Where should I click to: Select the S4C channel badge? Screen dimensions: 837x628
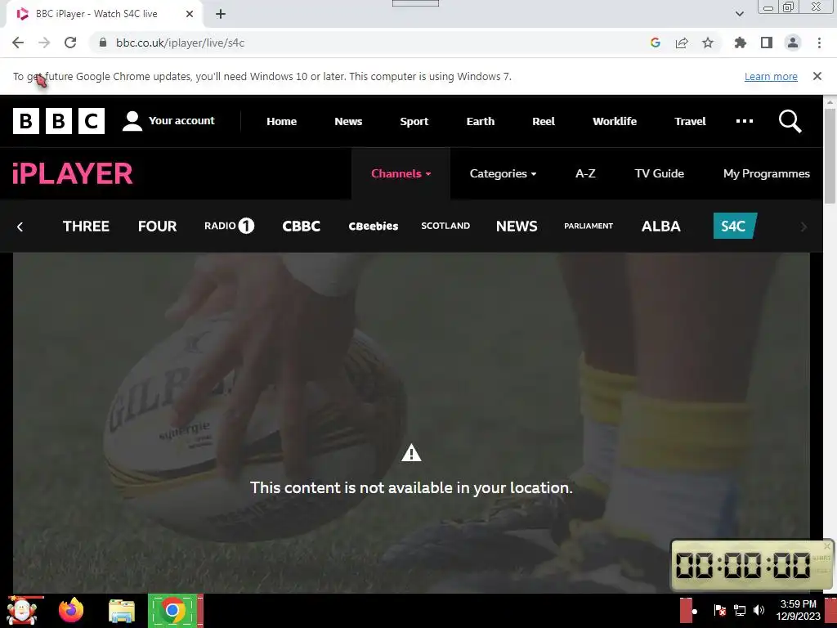pos(735,226)
